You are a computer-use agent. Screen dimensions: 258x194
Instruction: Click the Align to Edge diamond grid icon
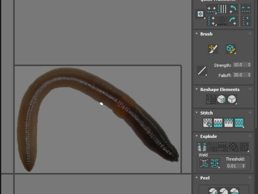tap(222, 21)
